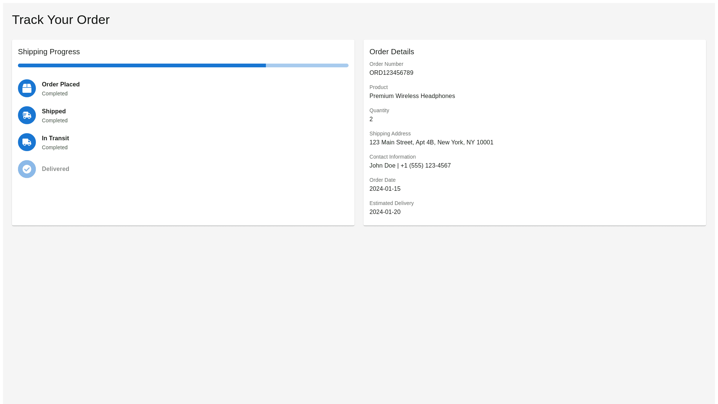Screen dimensions: 718x404
Task: Click the Shipped step label
Action: [54, 111]
